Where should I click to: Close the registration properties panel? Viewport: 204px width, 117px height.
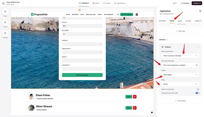coord(200,11)
